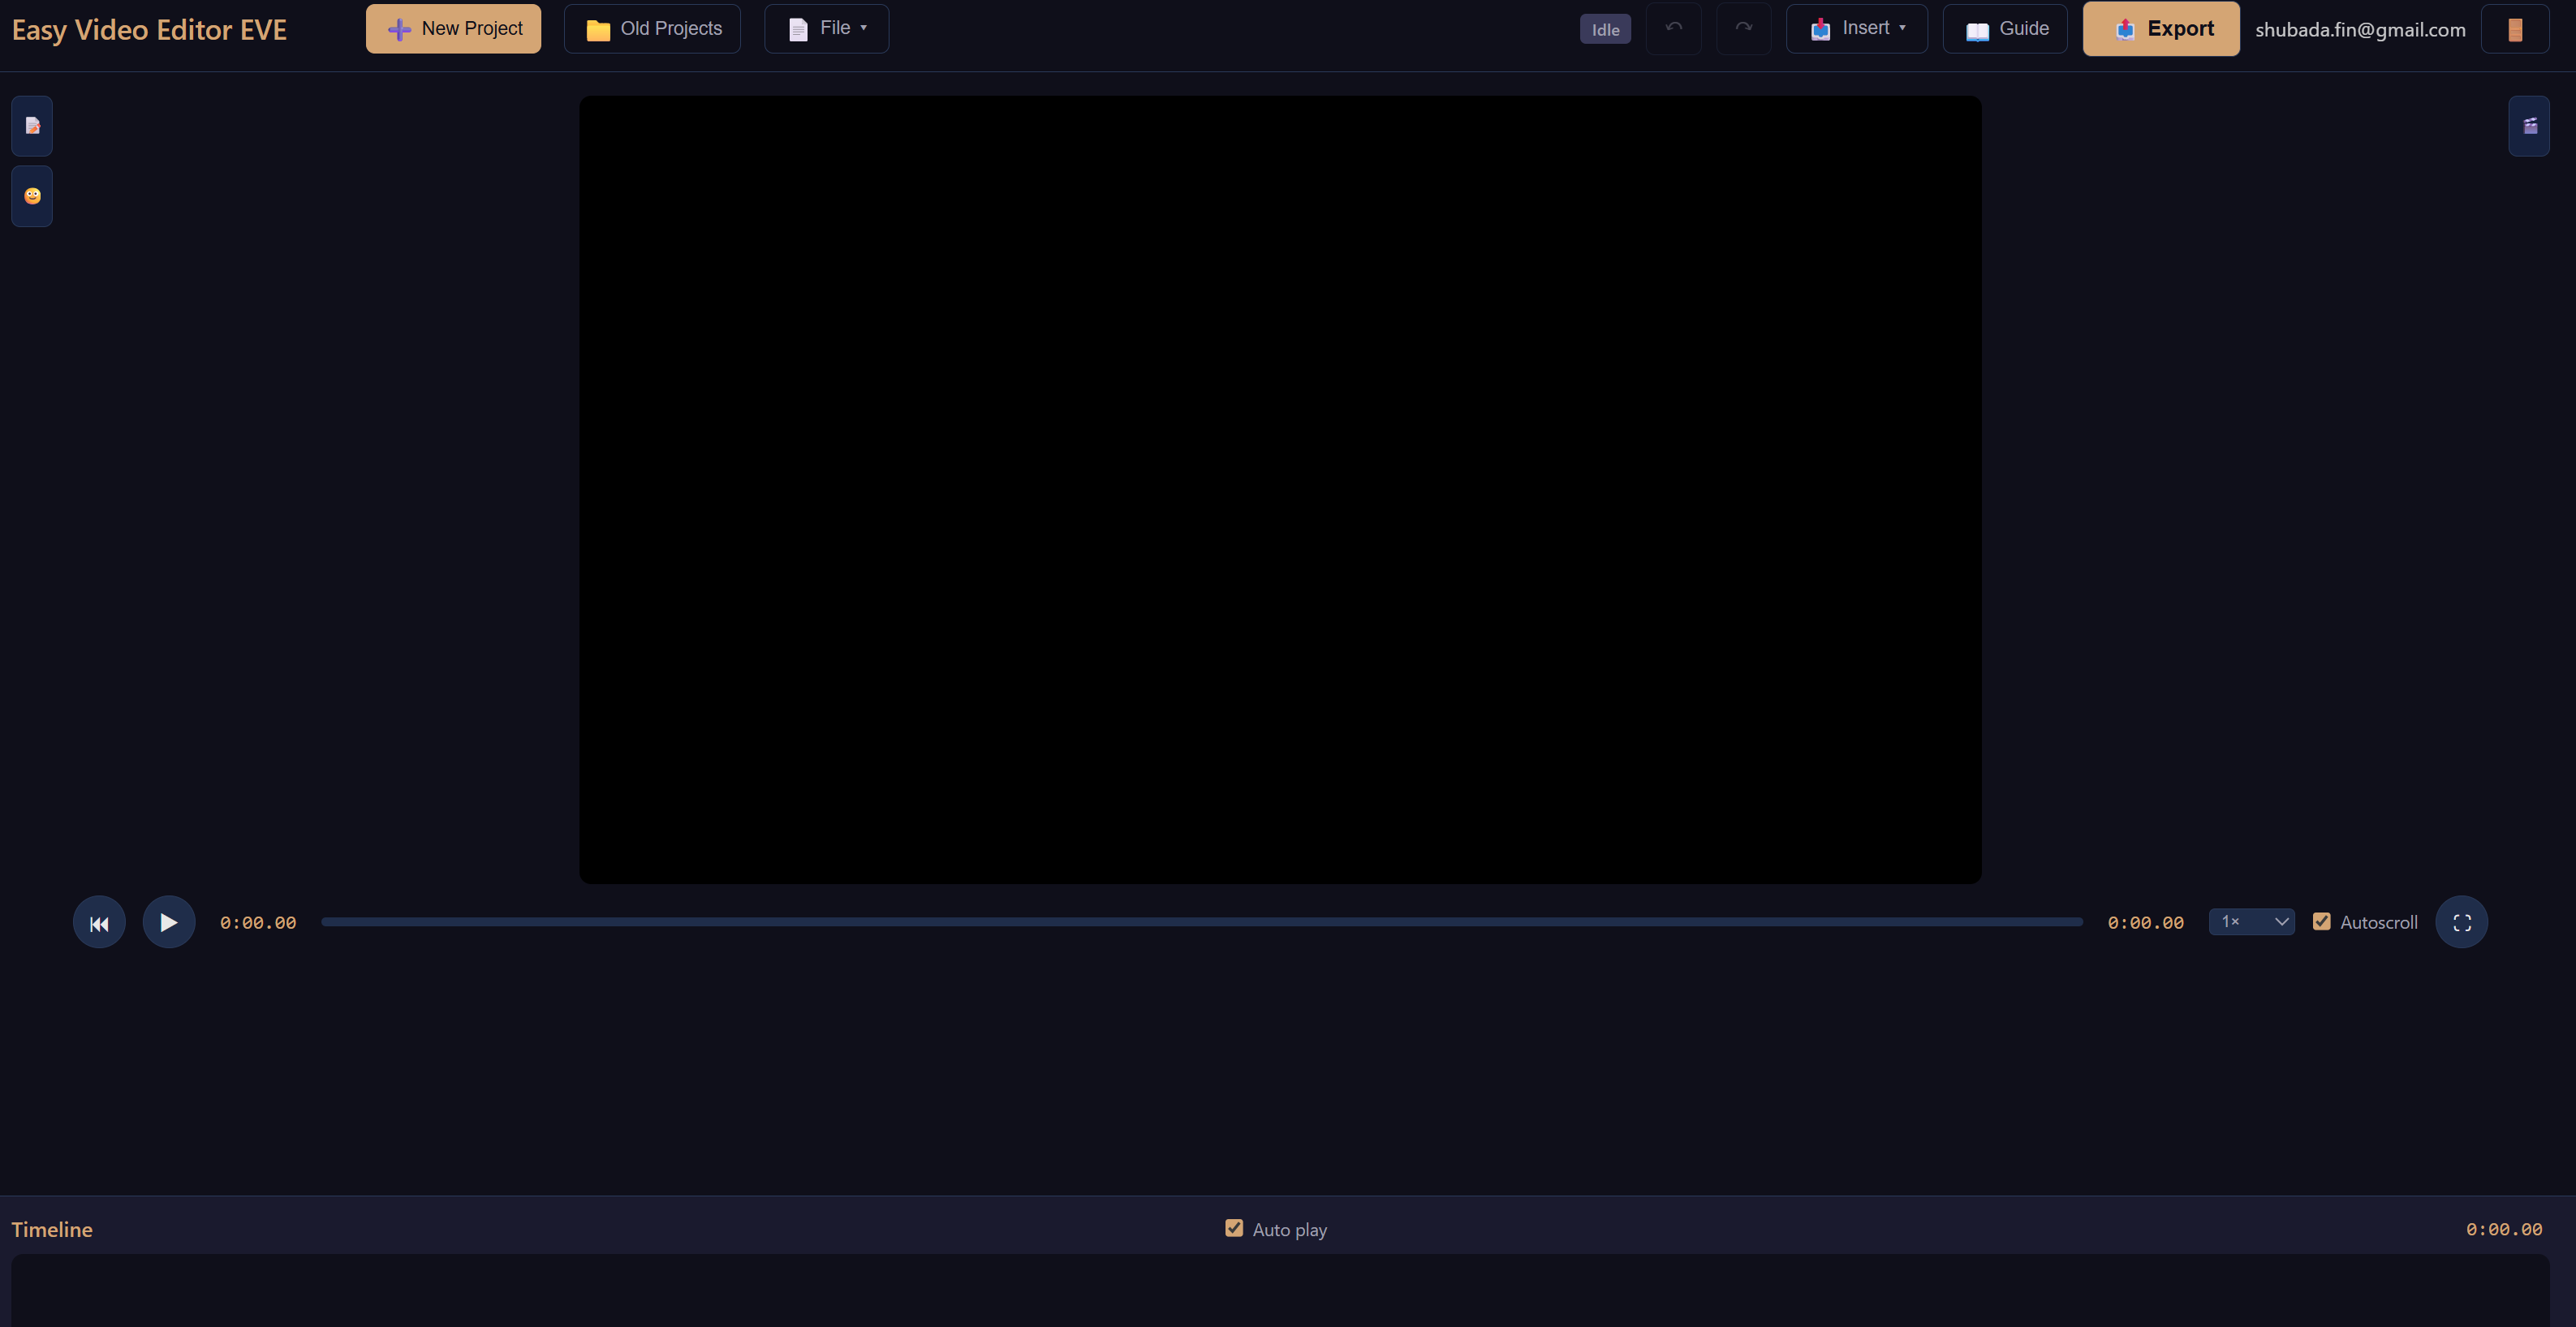Open the Guide
The width and height of the screenshot is (2576, 1327).
coord(2005,29)
